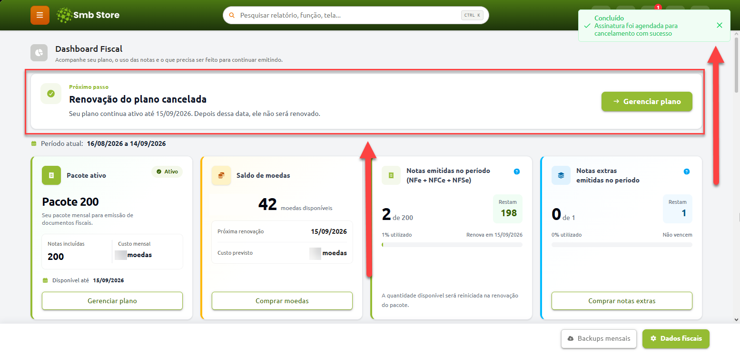Click the Período atual calendar icon
The image size is (740, 354).
(x=34, y=144)
